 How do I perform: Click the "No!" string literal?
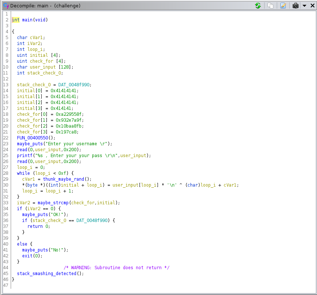[57, 250]
